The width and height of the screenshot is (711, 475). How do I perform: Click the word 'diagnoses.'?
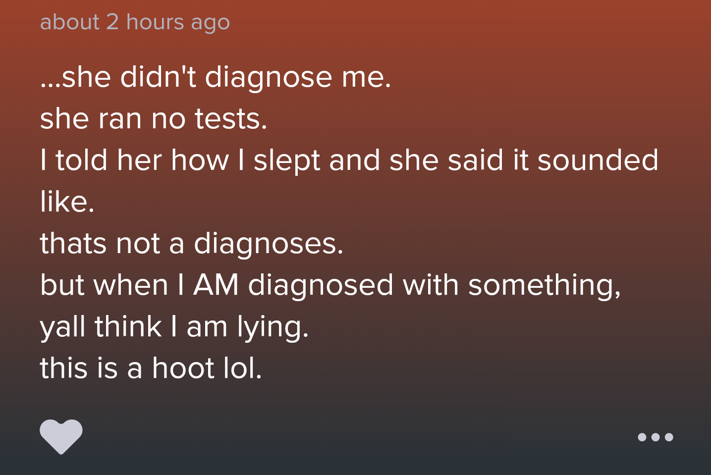click(268, 244)
